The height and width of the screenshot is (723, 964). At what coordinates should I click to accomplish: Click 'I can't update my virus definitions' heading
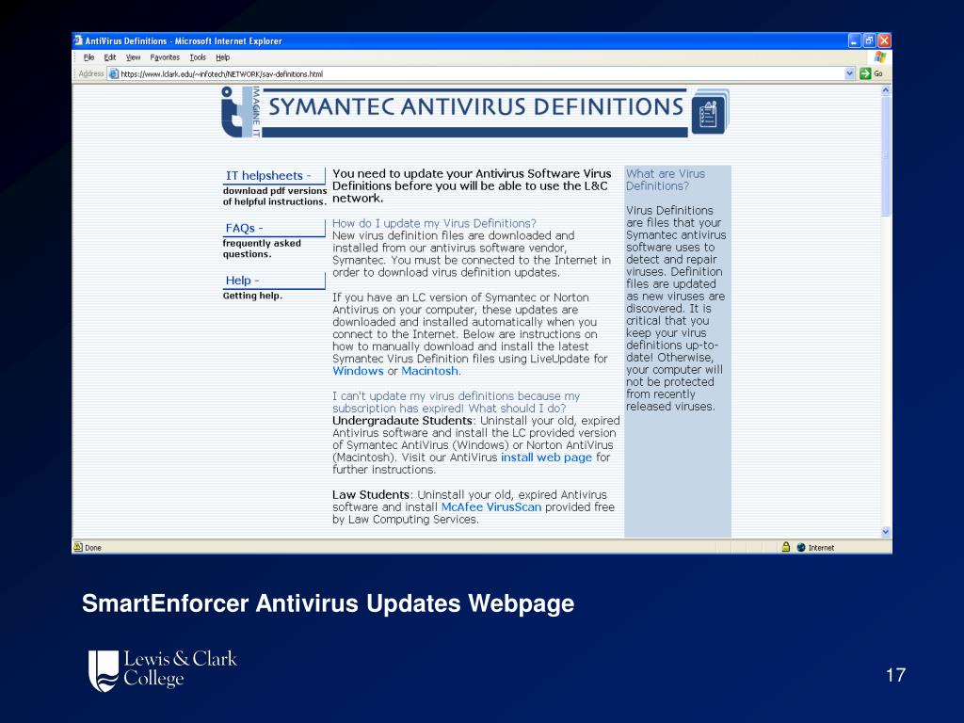click(x=457, y=402)
